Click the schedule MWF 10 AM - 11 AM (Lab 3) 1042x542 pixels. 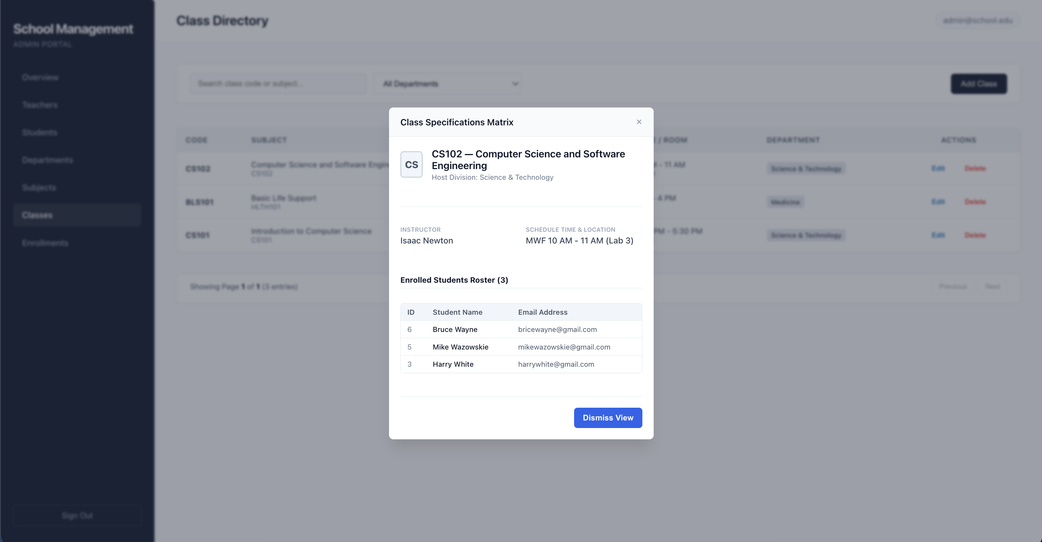click(579, 241)
